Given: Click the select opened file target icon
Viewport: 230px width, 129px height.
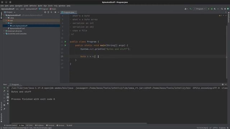Looking at the screenshot, I should [45, 12].
